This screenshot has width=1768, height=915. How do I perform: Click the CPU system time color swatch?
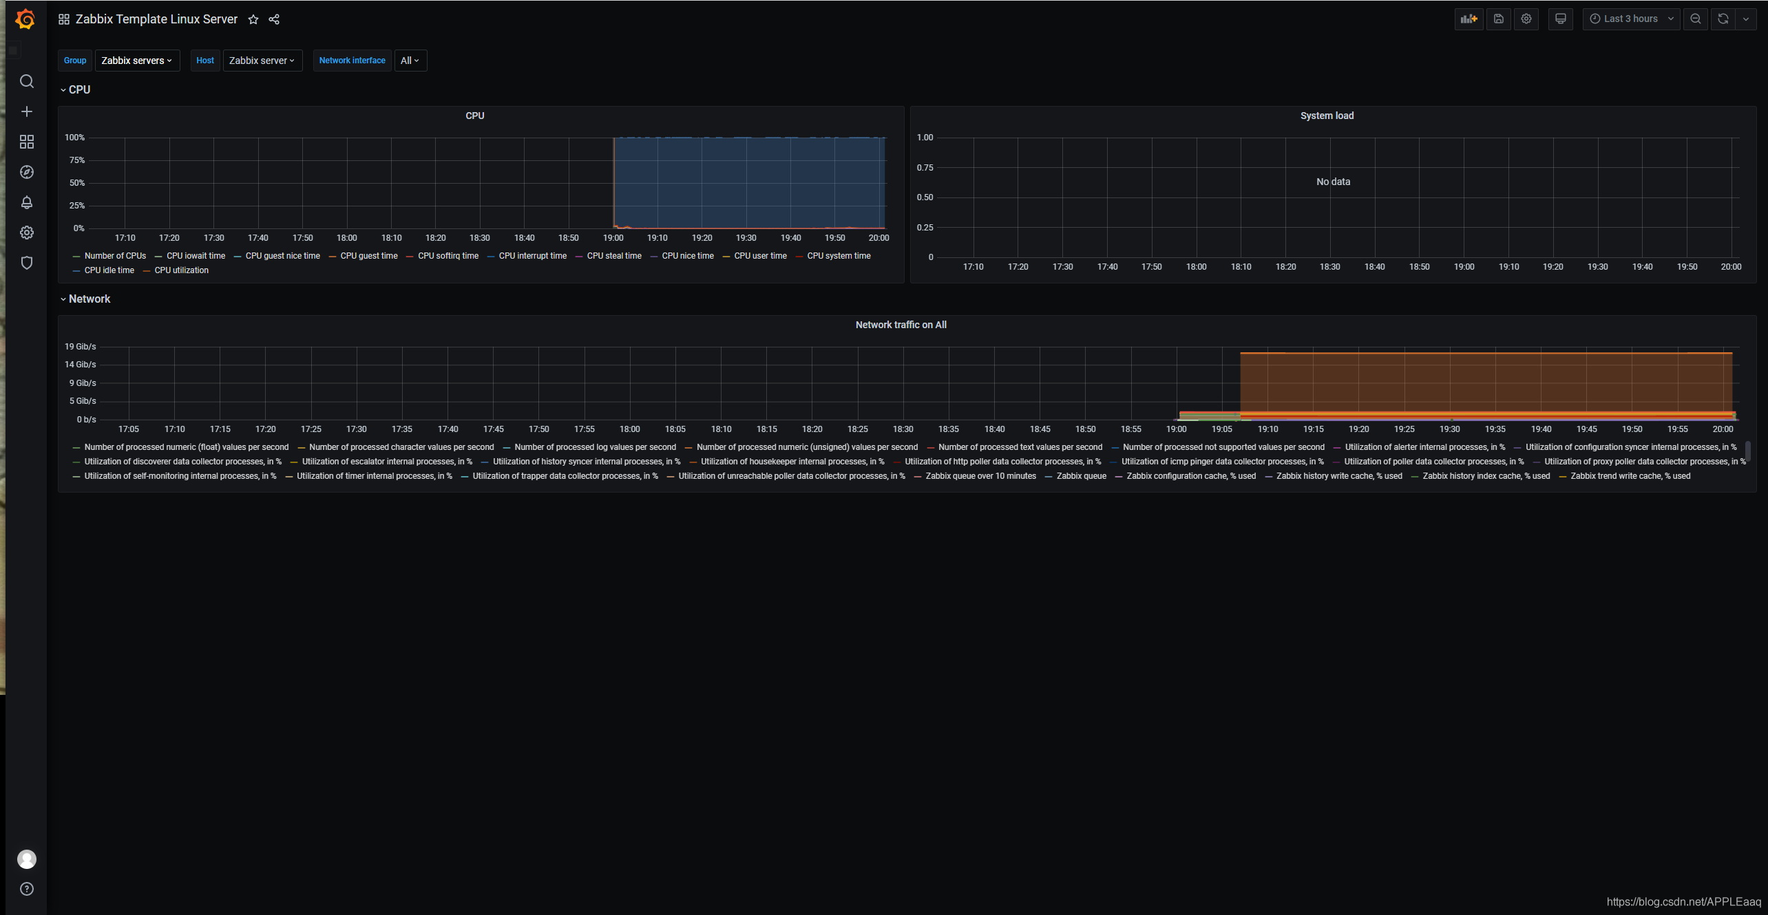coord(799,256)
